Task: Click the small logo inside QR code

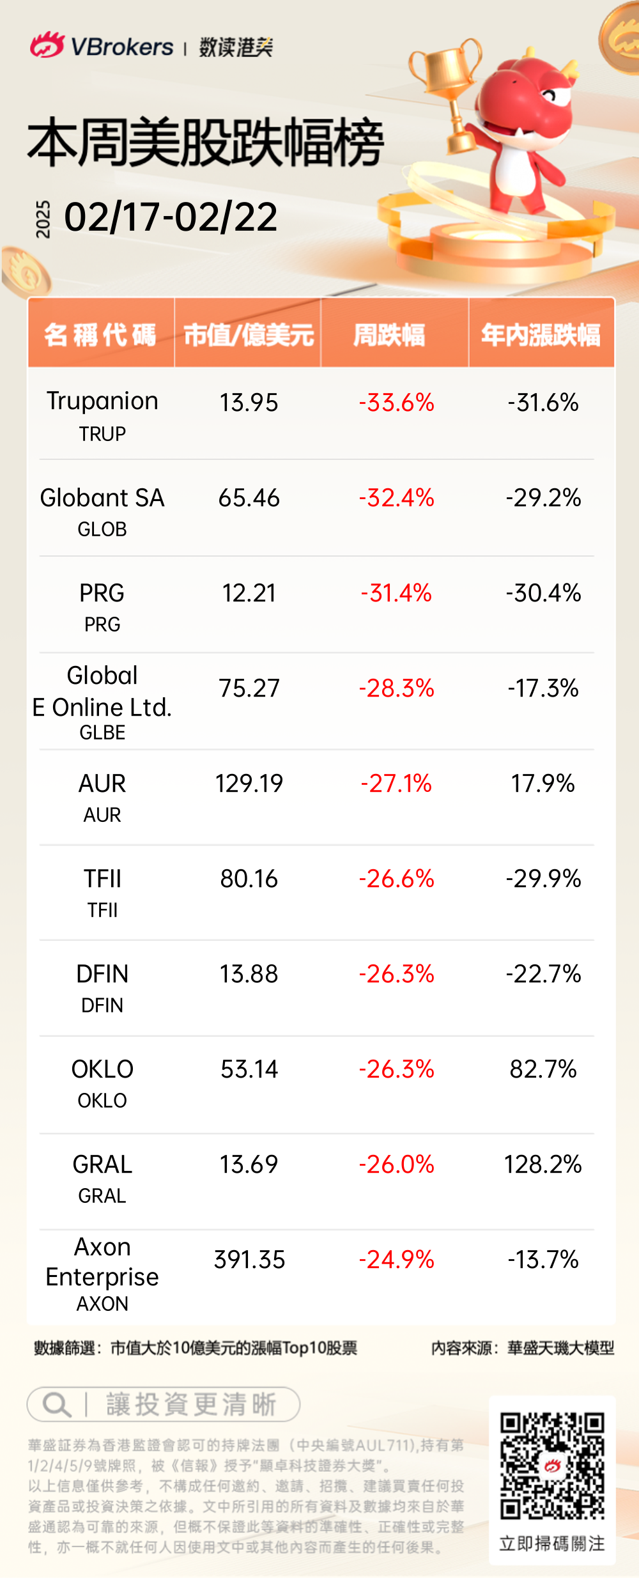Action: coord(552,1466)
